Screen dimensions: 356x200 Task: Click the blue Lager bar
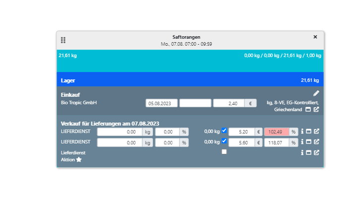coord(190,79)
